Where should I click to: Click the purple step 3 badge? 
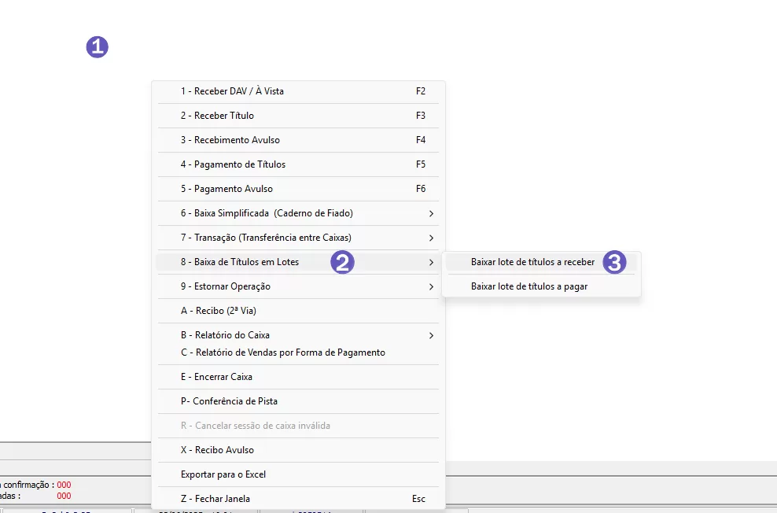(614, 263)
